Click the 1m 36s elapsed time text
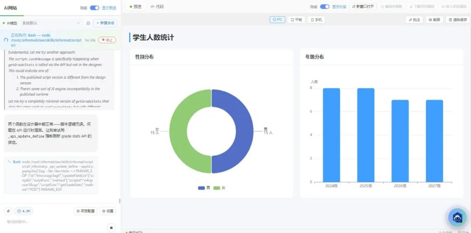This screenshot has width=471, height=233. pos(90,40)
